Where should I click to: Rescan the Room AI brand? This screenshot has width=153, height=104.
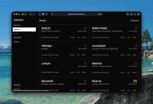[x=123, y=90]
